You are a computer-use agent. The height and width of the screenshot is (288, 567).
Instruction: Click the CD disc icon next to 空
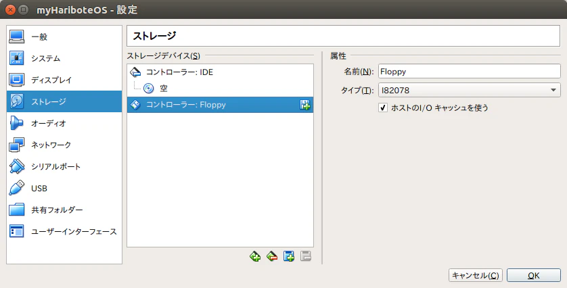click(x=149, y=88)
